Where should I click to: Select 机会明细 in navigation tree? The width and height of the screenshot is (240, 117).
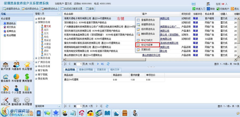click(x=11, y=35)
